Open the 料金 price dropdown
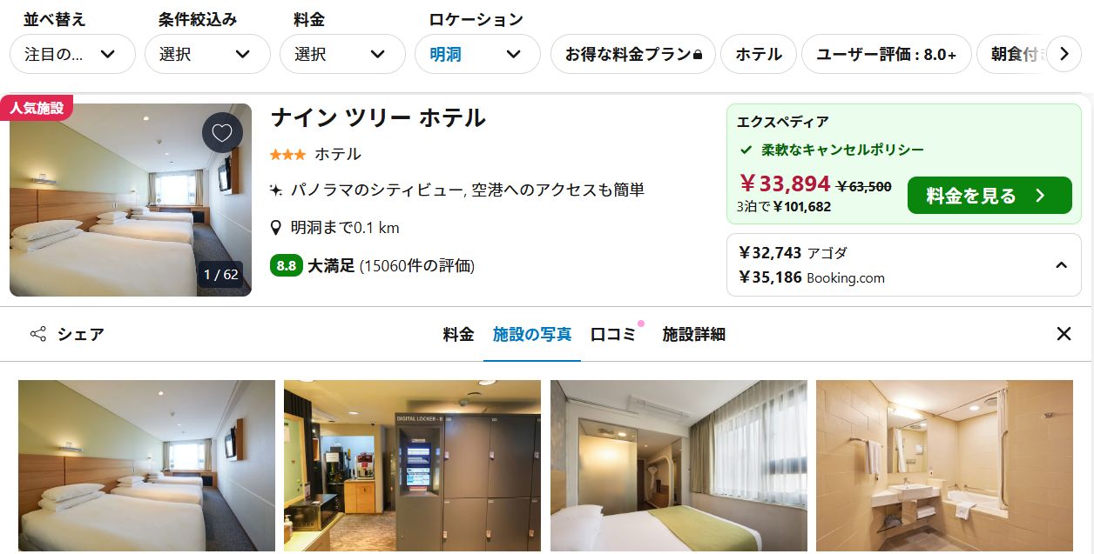This screenshot has width=1094, height=554. (342, 54)
